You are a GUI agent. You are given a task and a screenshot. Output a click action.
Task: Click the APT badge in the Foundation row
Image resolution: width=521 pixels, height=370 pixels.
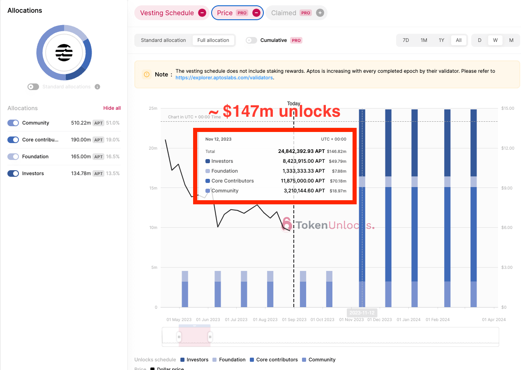click(x=99, y=157)
